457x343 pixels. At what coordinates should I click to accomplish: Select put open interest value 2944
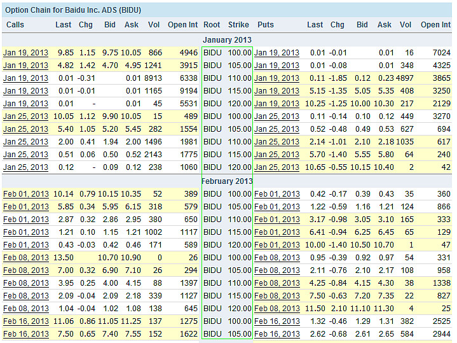[442, 334]
